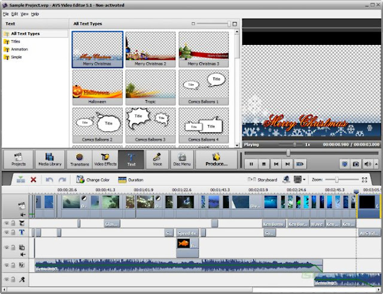383x294 pixels.
Task: Open the File menu
Action: (5, 14)
